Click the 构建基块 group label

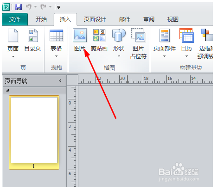(x=191, y=68)
